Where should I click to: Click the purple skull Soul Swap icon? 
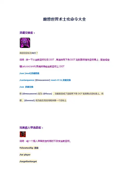pos(25,43)
